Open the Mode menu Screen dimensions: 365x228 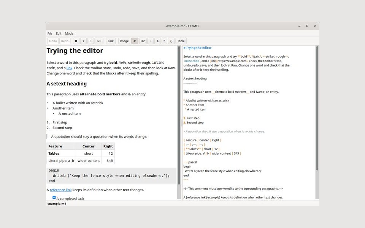(69, 33)
